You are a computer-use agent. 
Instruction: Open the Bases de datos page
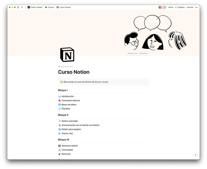click(69, 105)
